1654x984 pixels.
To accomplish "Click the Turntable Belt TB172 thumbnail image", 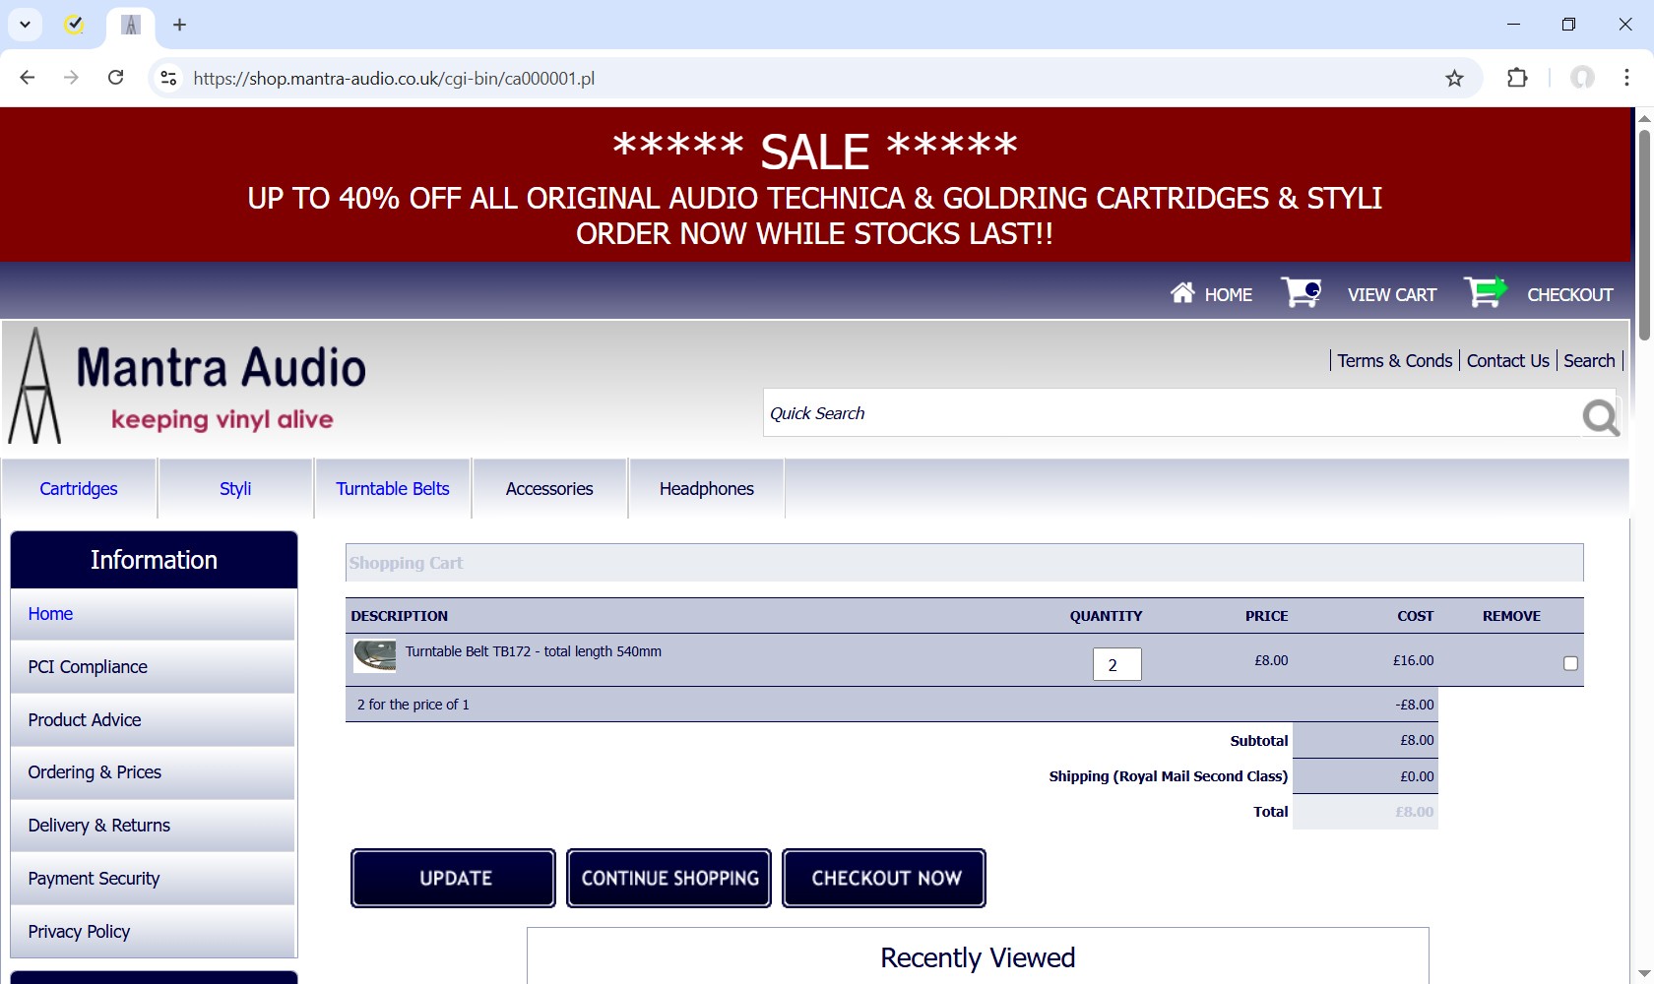I will click(374, 656).
